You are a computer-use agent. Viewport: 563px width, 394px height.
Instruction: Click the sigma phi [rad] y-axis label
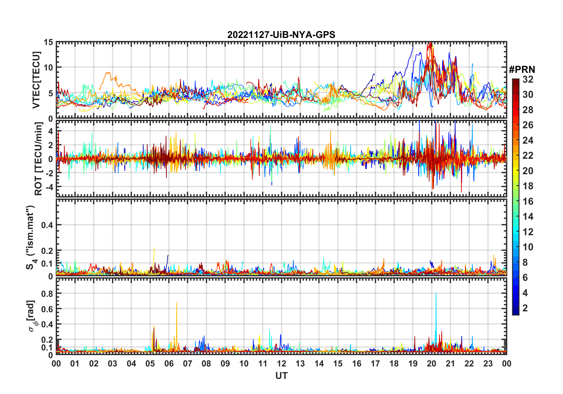tap(32, 316)
